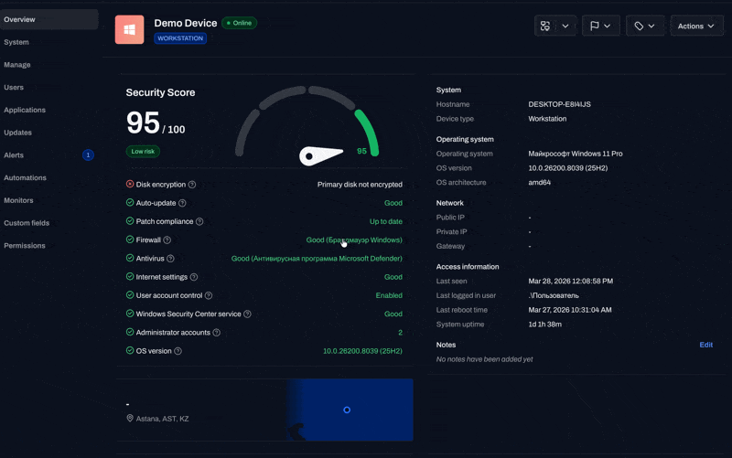Screen dimensions: 732x458
Task: Click the 'Astana, AST, KZ' location text
Action: pyautogui.click(x=162, y=419)
